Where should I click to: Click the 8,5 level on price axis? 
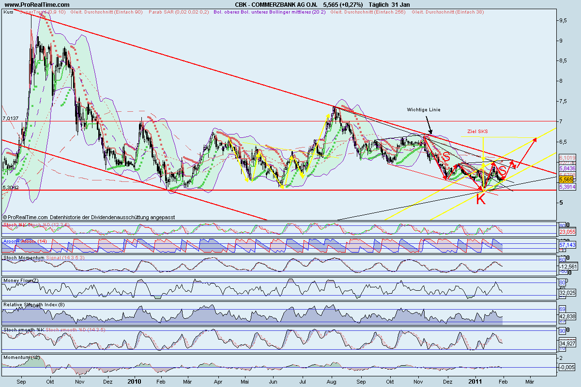pyautogui.click(x=564, y=61)
